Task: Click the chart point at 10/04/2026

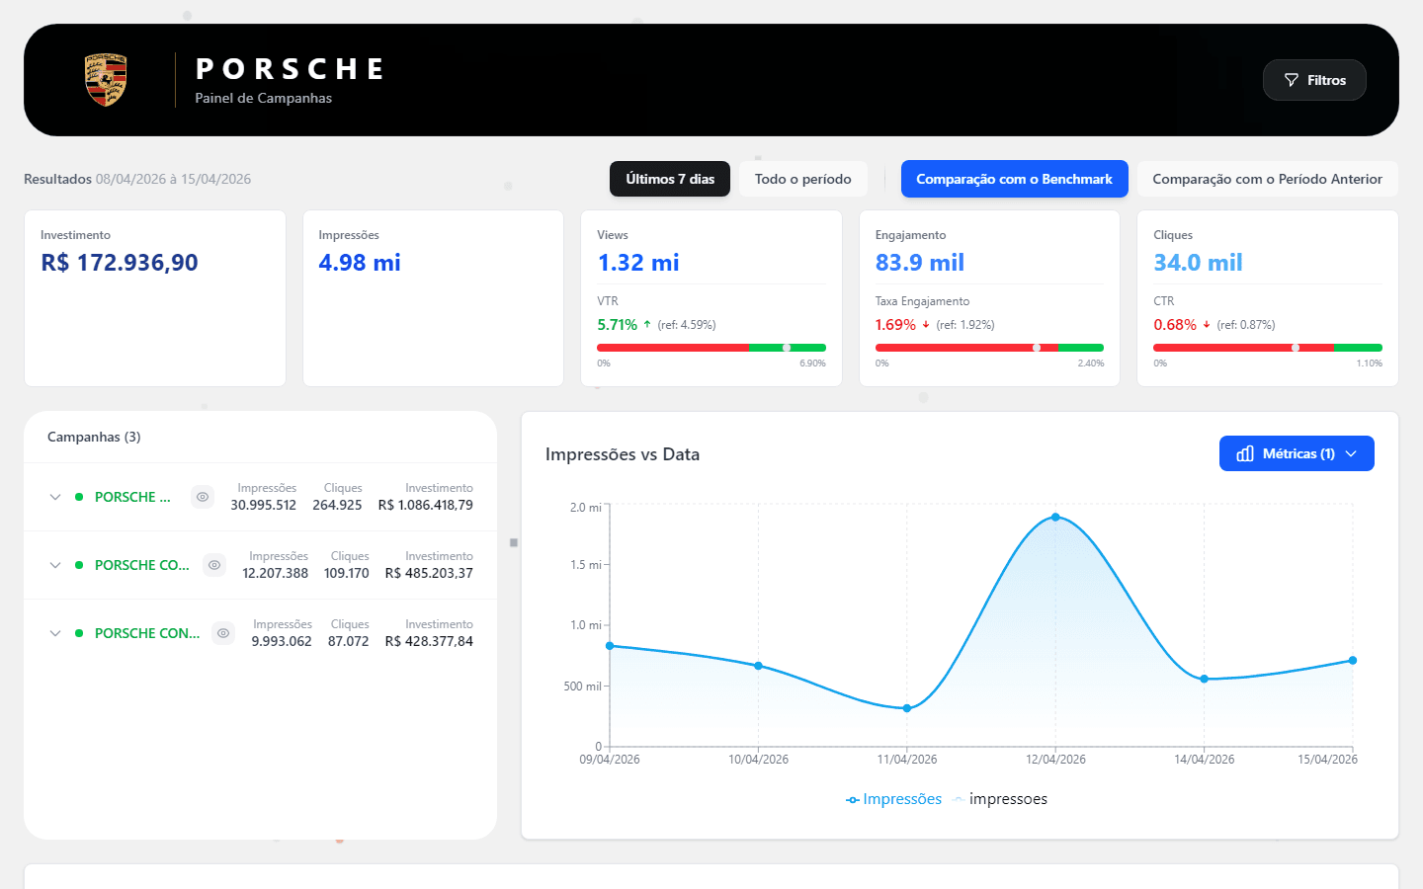Action: click(759, 666)
